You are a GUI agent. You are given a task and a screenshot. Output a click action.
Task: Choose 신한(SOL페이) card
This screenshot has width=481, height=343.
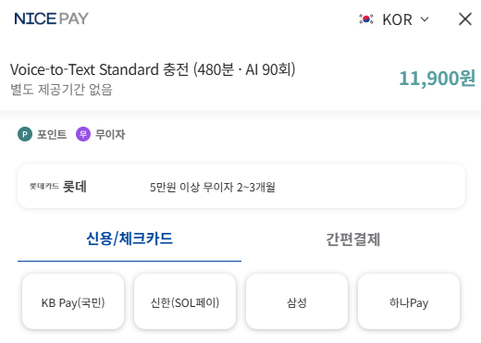click(185, 301)
